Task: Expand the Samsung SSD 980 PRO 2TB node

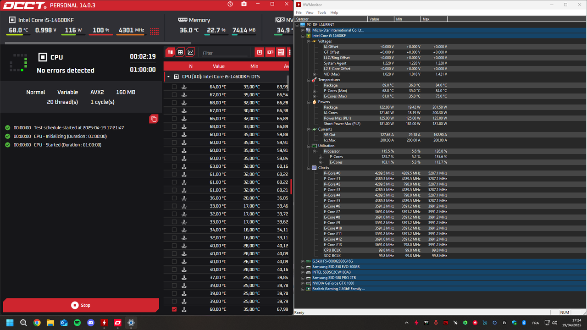Action: [303, 278]
